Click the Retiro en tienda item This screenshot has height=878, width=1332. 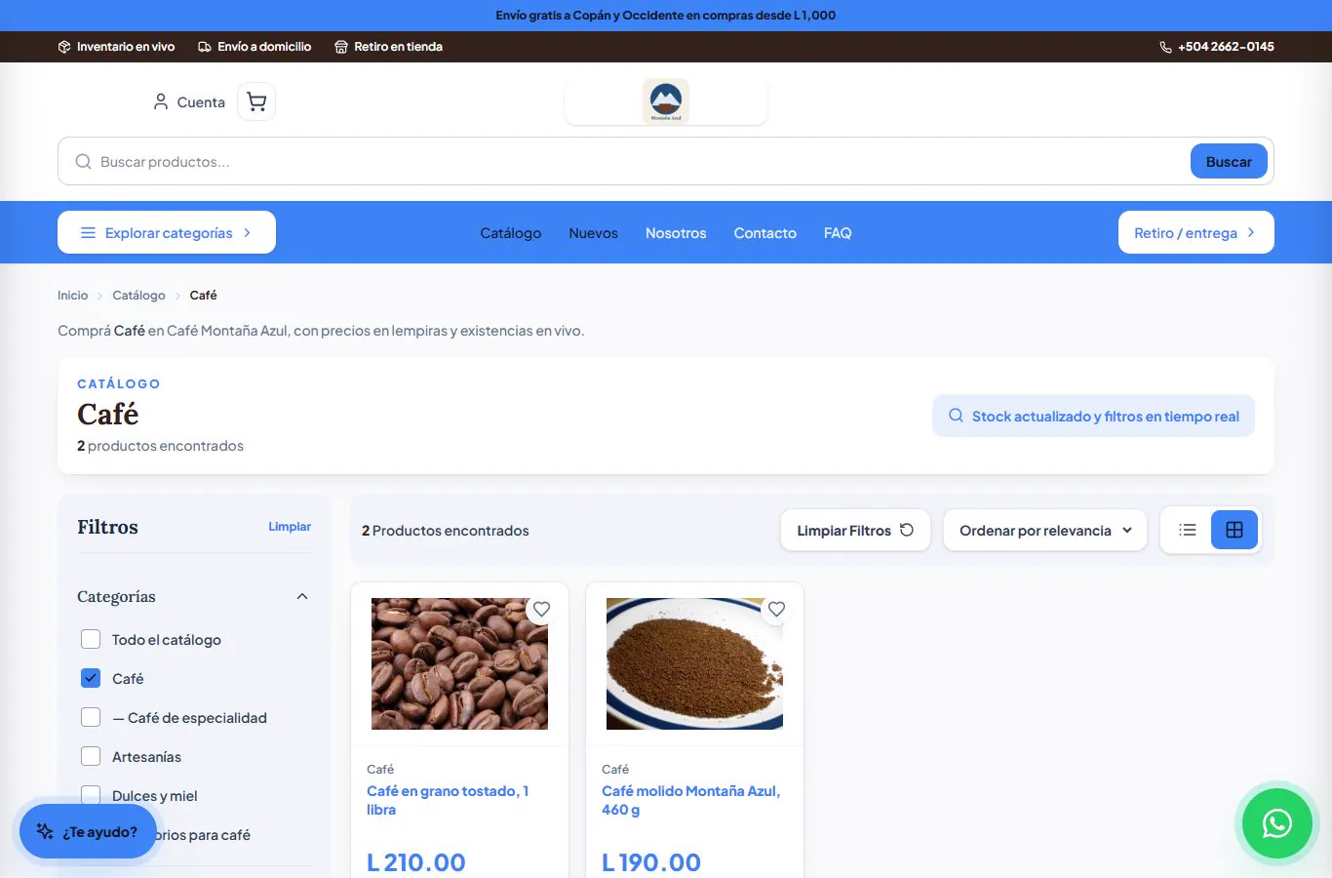pyautogui.click(x=388, y=47)
